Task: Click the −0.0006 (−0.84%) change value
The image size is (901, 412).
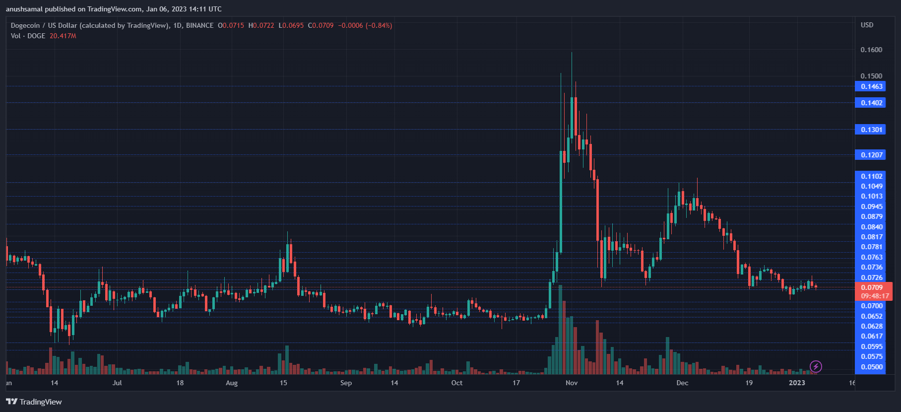Action: (365, 25)
